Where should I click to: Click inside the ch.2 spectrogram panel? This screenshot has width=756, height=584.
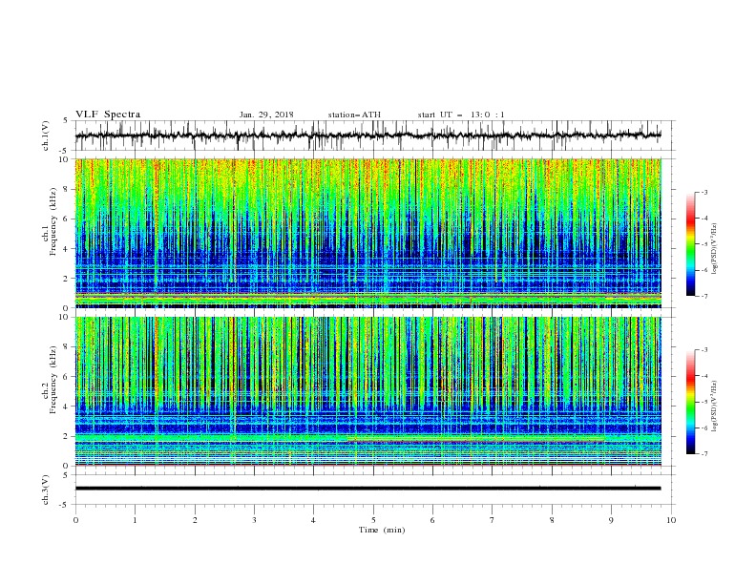pos(368,391)
